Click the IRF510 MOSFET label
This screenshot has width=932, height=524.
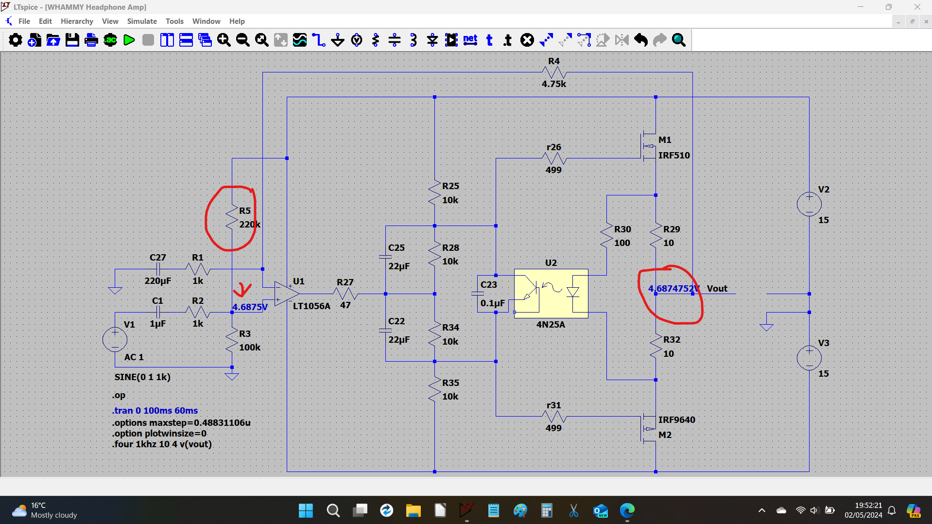tap(674, 156)
